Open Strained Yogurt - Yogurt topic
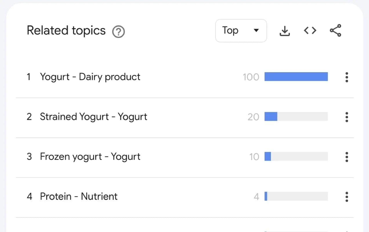The height and width of the screenshot is (232, 369). tap(93, 117)
